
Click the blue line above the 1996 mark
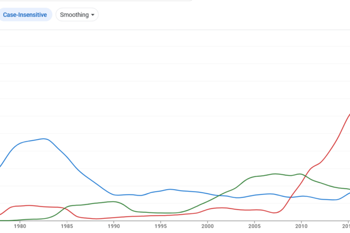(x=170, y=189)
